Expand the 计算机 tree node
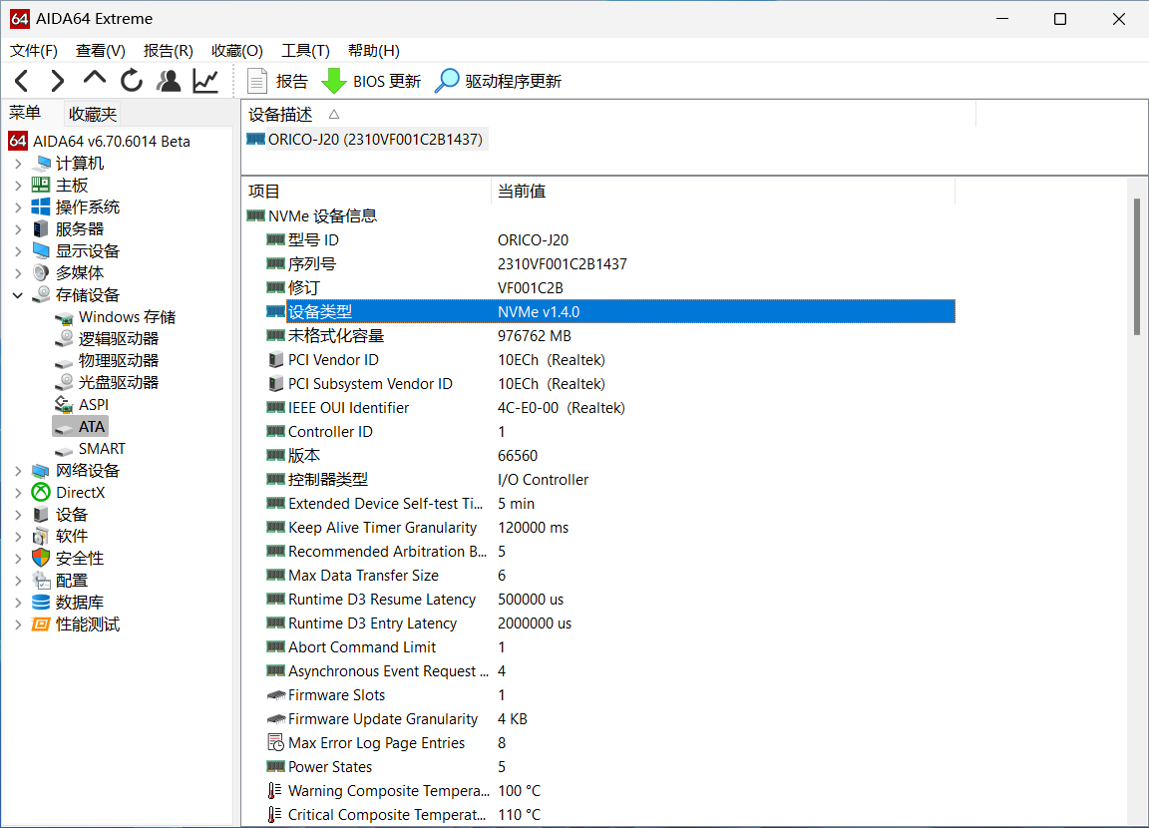 pyautogui.click(x=18, y=164)
